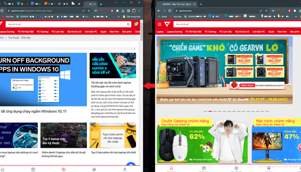Close the active 'Thủ' tab in left window
This screenshot has height=172, width=301.
94,4
